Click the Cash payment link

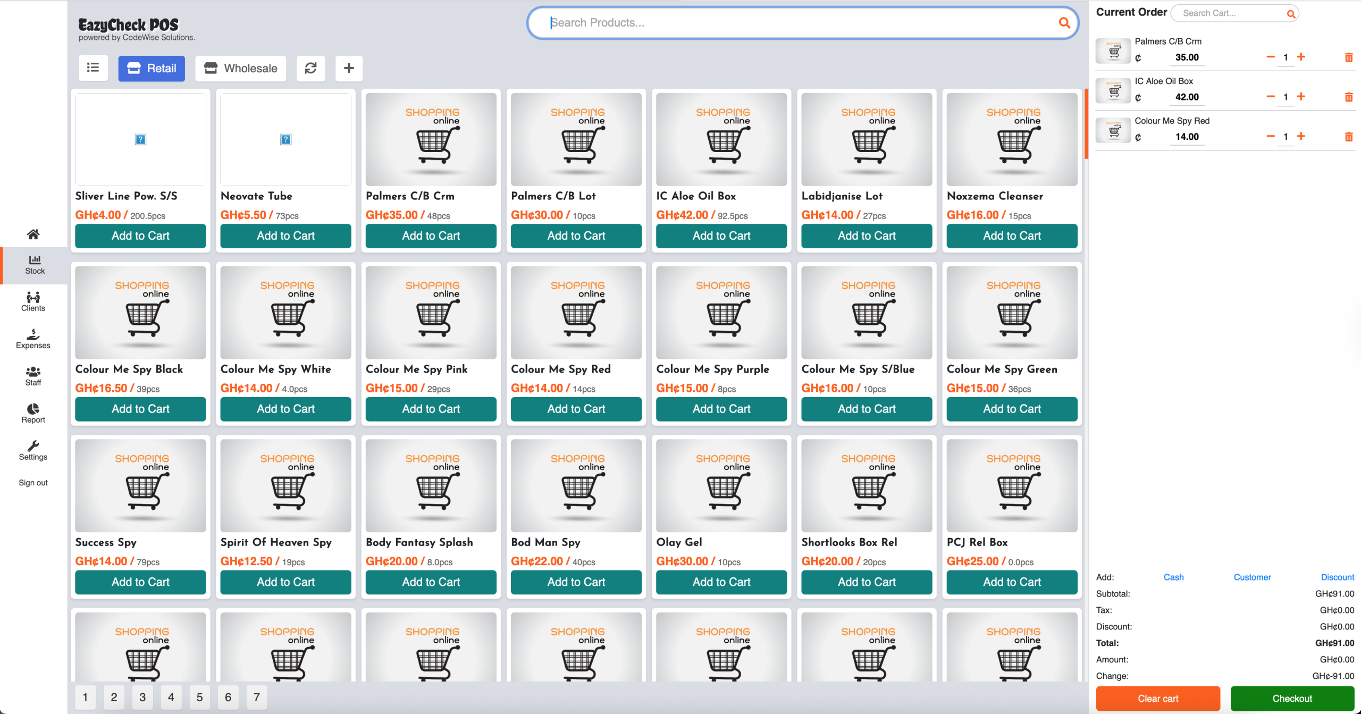point(1173,577)
